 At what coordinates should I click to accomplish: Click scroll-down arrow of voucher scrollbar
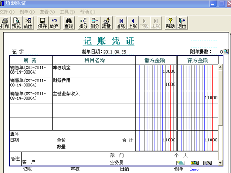pyautogui.click(x=220, y=163)
